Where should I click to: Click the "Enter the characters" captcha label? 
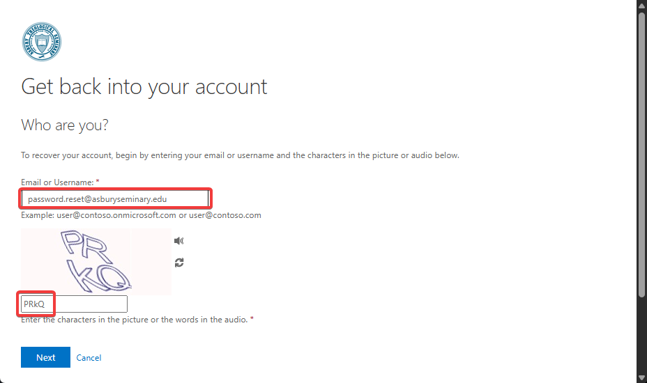[135, 320]
